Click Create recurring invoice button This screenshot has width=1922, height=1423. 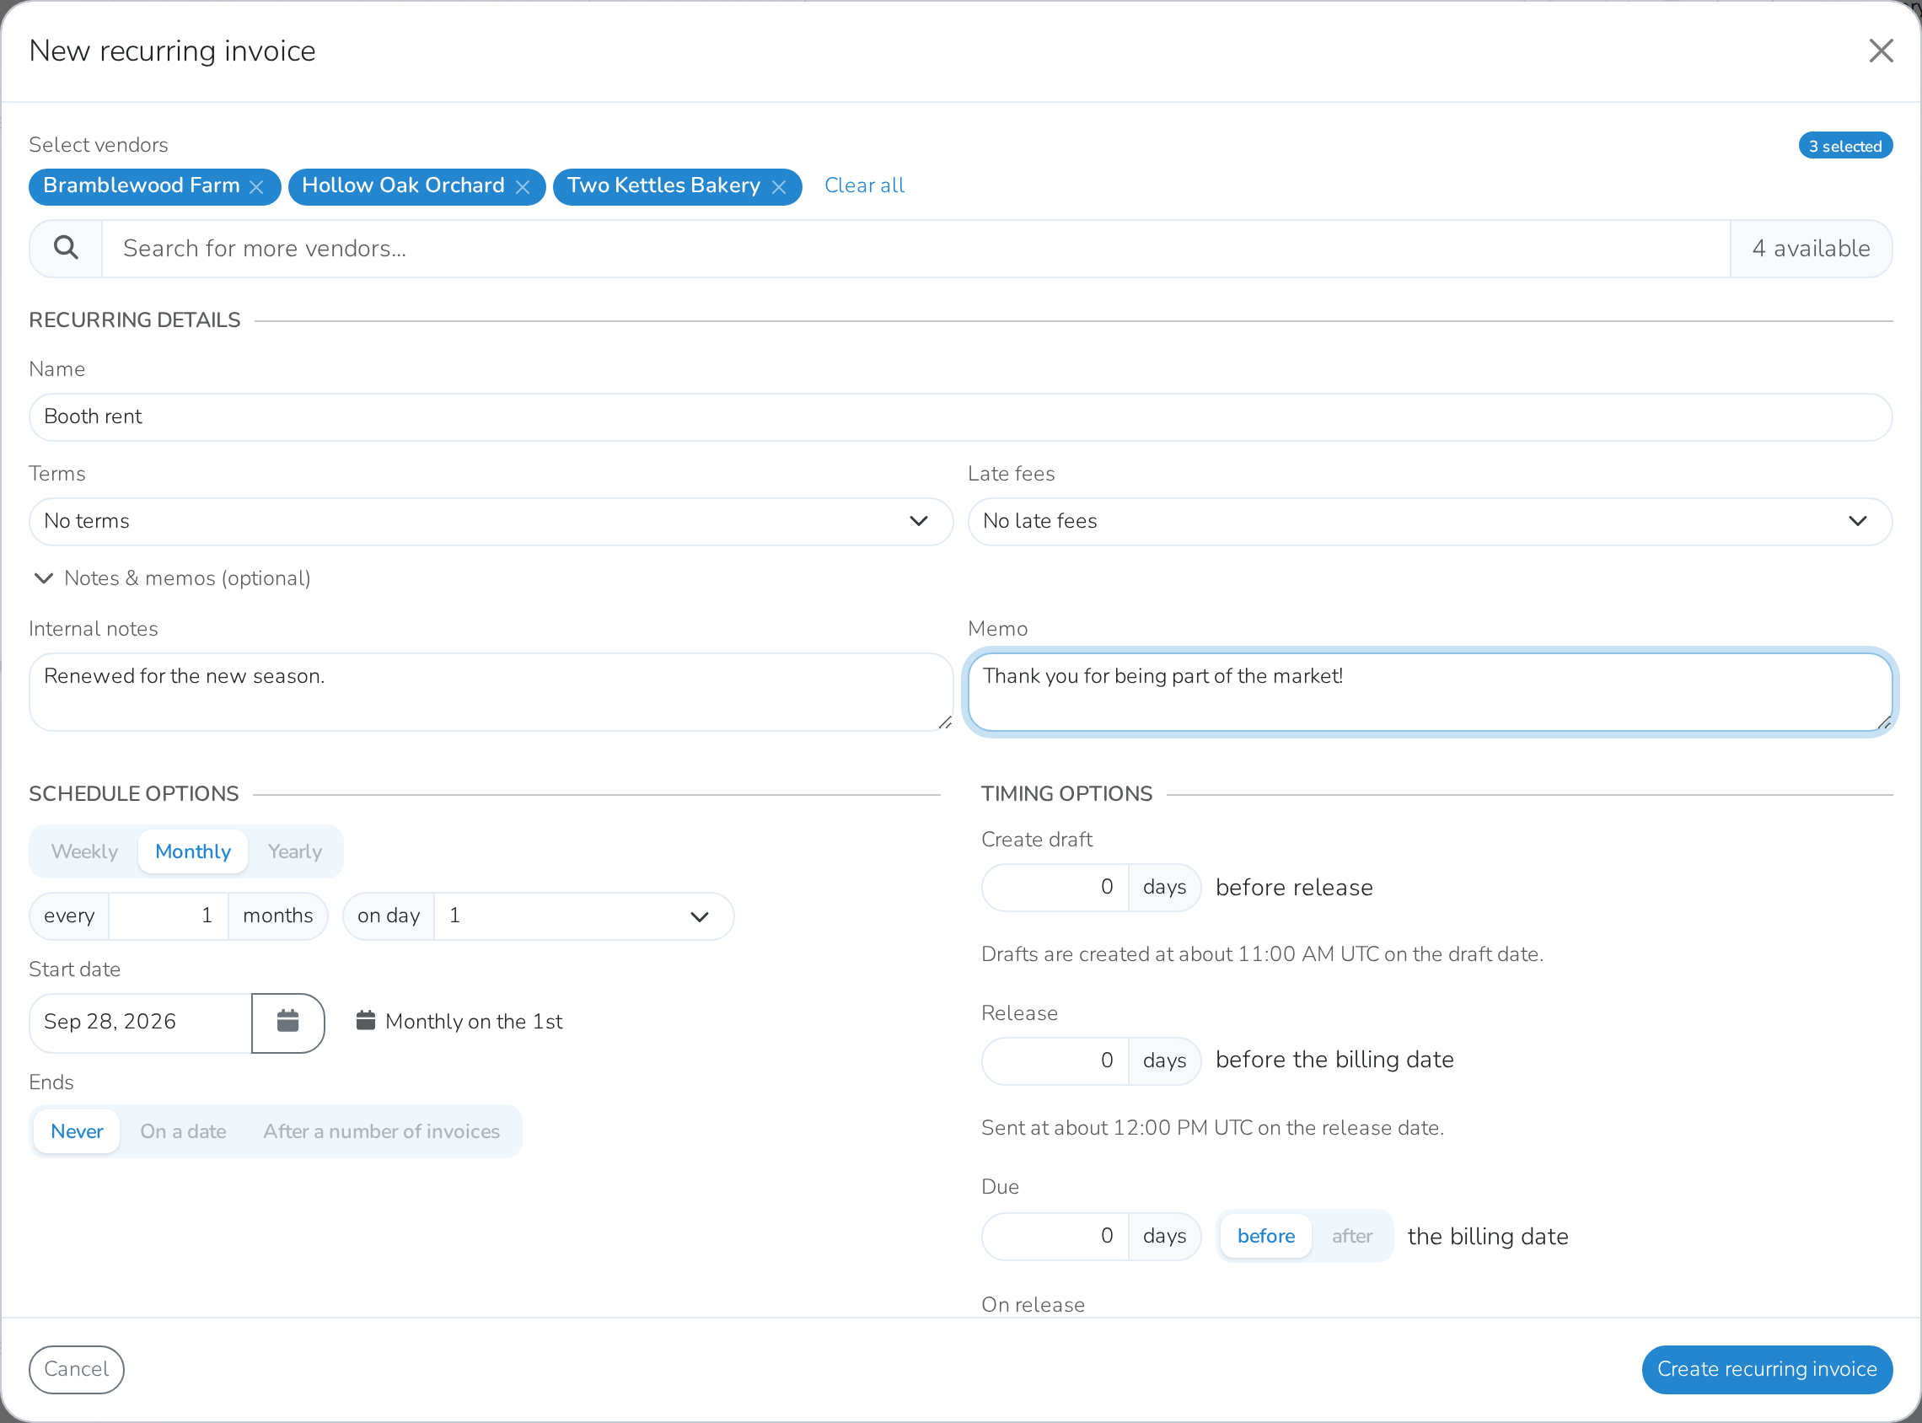(1766, 1369)
